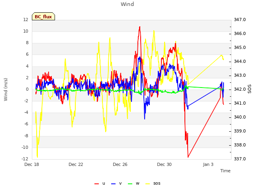Click the '-12' left axis value

pos(25,159)
